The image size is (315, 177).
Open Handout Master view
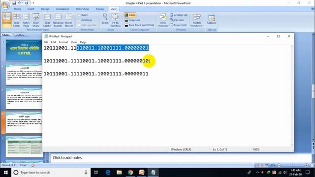(58, 20)
